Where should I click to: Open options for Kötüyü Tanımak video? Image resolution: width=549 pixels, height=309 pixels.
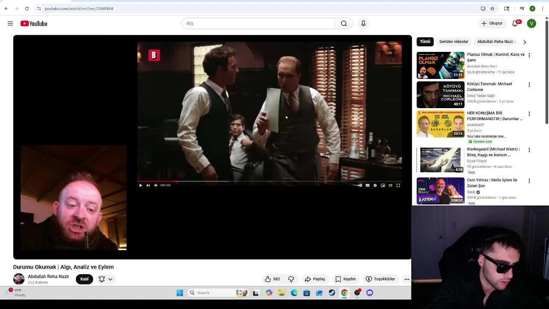(529, 85)
